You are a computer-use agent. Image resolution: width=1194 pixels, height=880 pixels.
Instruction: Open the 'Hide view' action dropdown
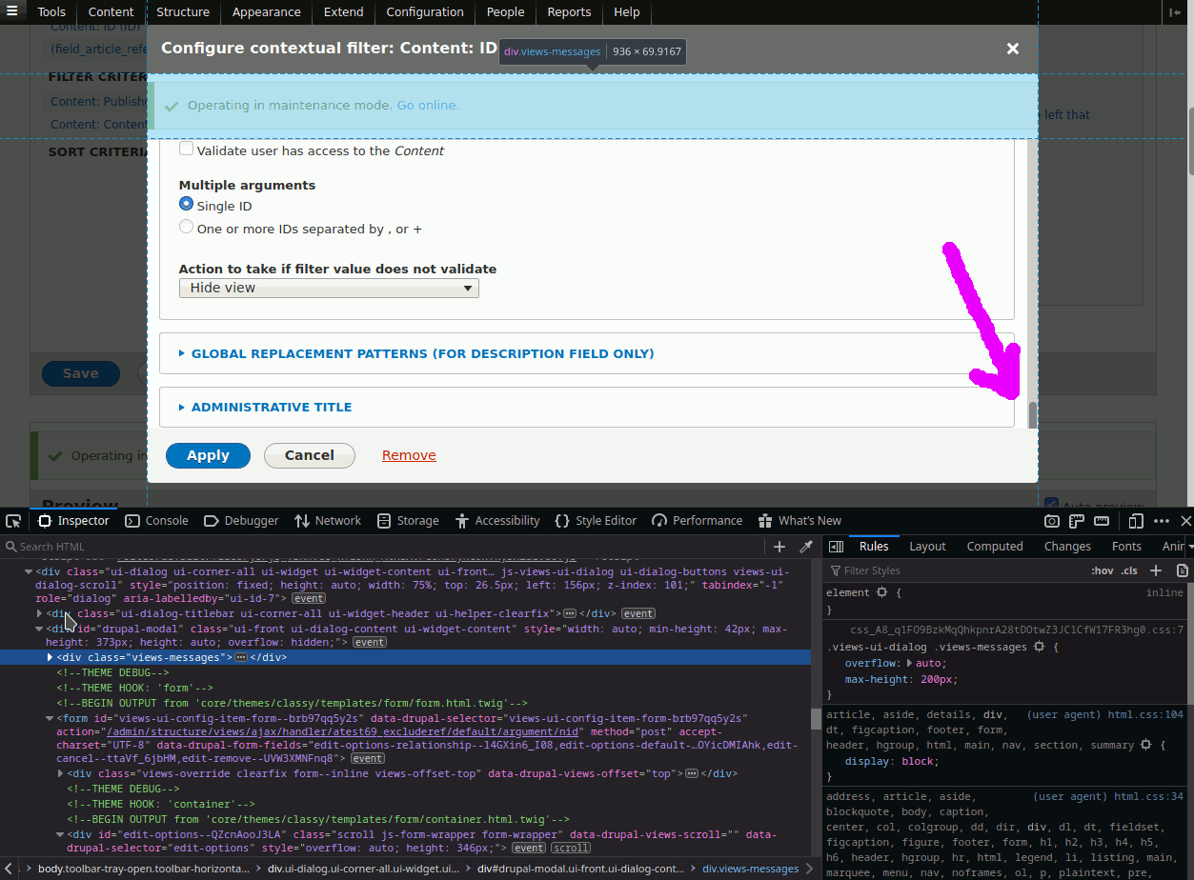[x=329, y=288]
